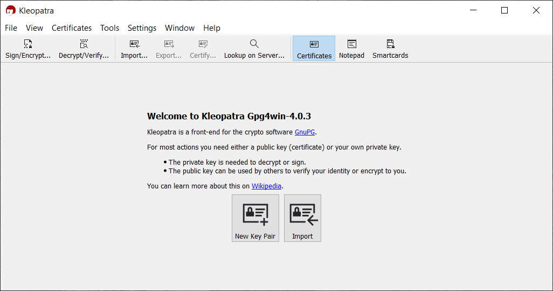Open the Settings menu
The width and height of the screenshot is (553, 291).
click(x=142, y=28)
